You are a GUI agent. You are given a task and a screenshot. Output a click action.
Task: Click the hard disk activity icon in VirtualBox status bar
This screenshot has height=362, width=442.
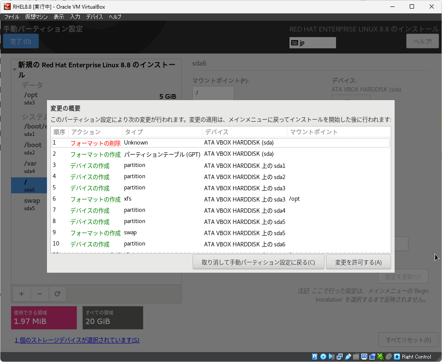[x=314, y=357]
